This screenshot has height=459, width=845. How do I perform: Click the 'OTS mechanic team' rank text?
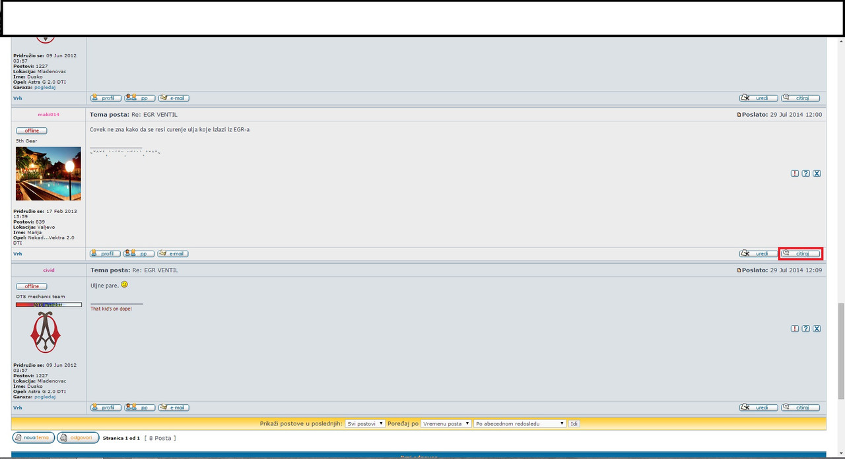tap(40, 297)
